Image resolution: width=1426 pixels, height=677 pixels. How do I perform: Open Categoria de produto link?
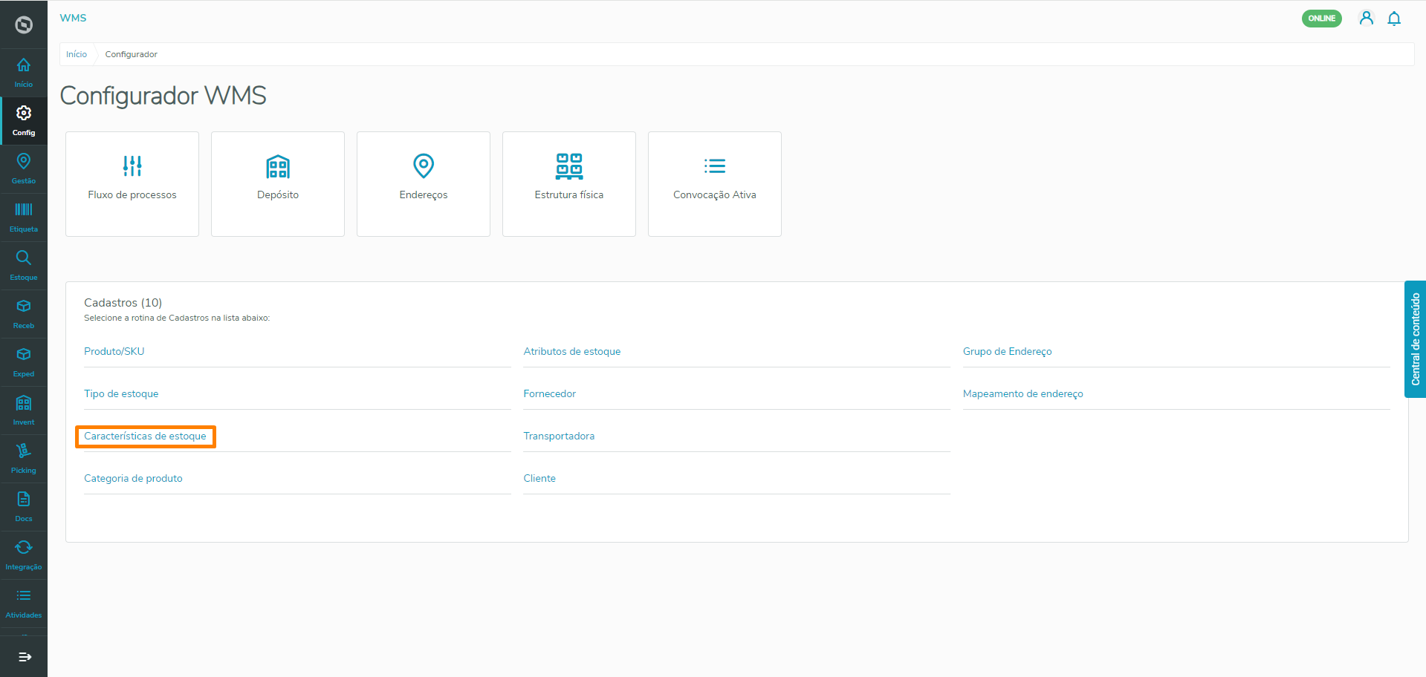coord(133,478)
